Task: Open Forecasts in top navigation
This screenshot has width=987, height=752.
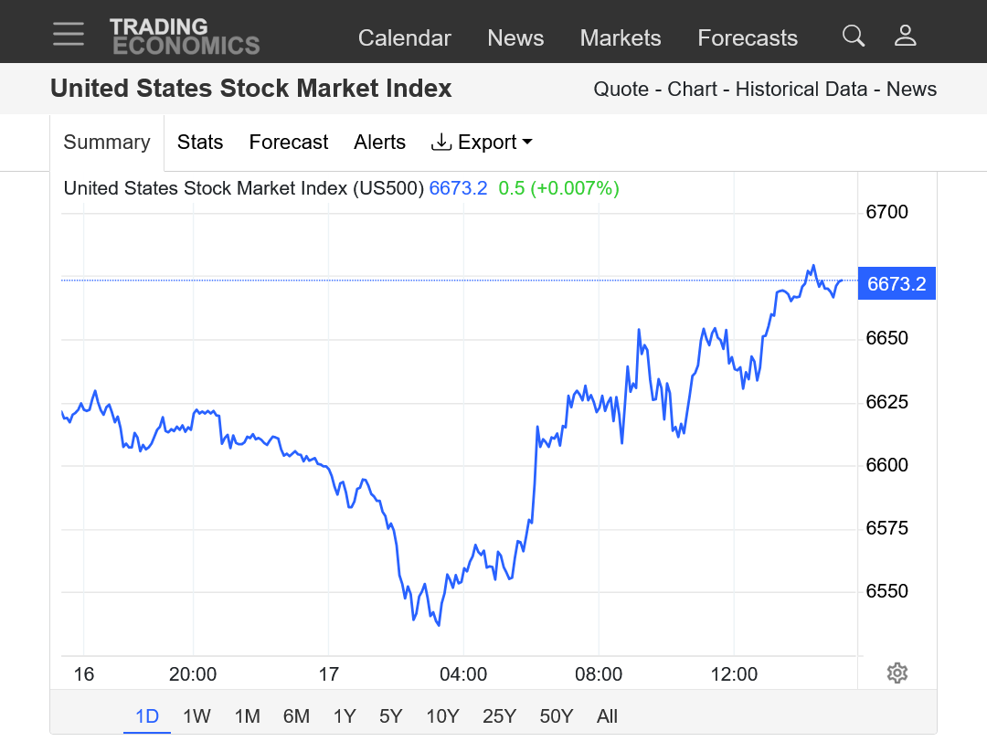Action: [x=748, y=38]
